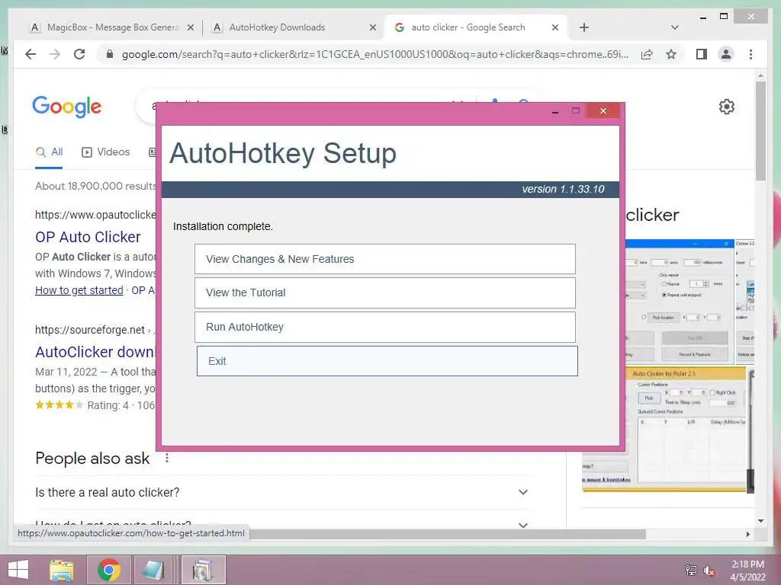This screenshot has width=781, height=585.
Task: Open View the Tutorial option
Action: coord(385,292)
